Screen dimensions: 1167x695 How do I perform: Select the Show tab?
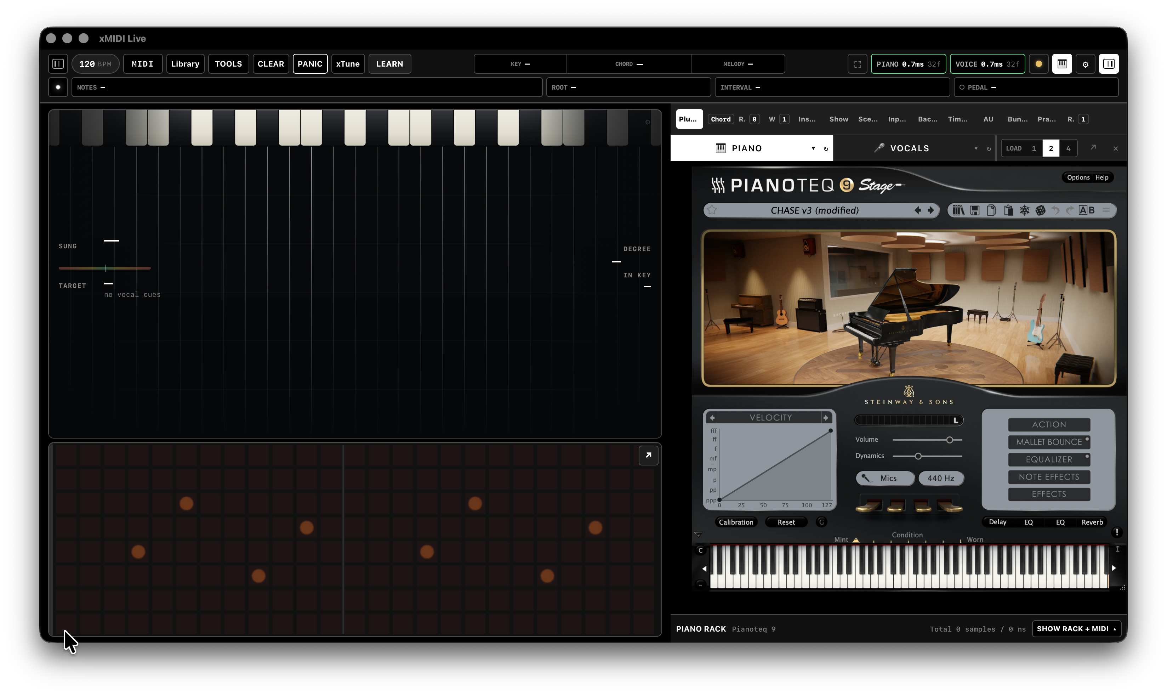pyautogui.click(x=838, y=119)
